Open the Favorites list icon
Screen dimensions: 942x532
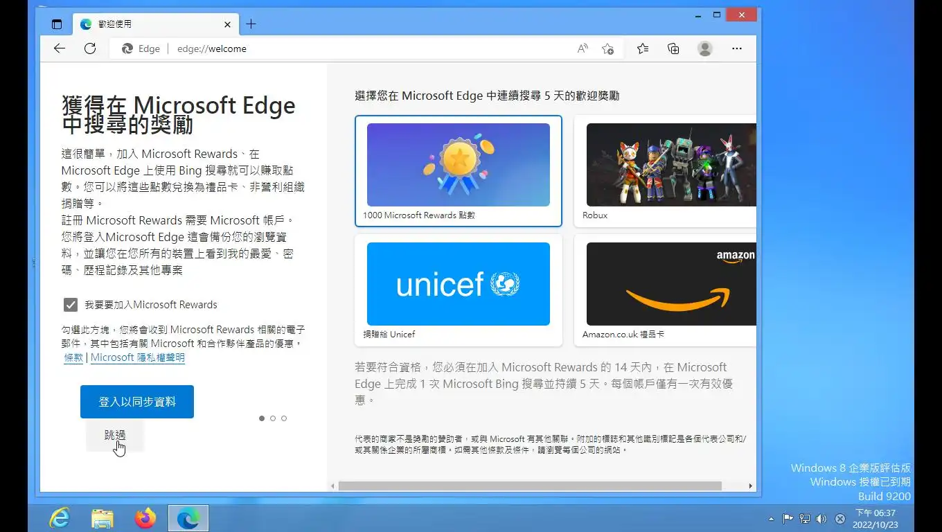[x=643, y=48]
